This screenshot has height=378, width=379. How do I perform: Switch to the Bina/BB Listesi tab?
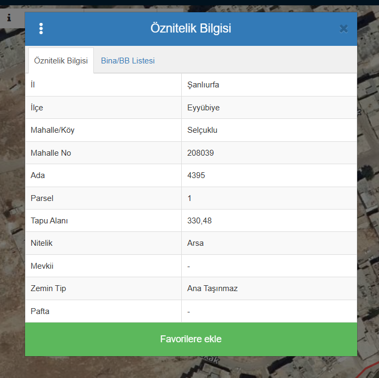coord(128,61)
